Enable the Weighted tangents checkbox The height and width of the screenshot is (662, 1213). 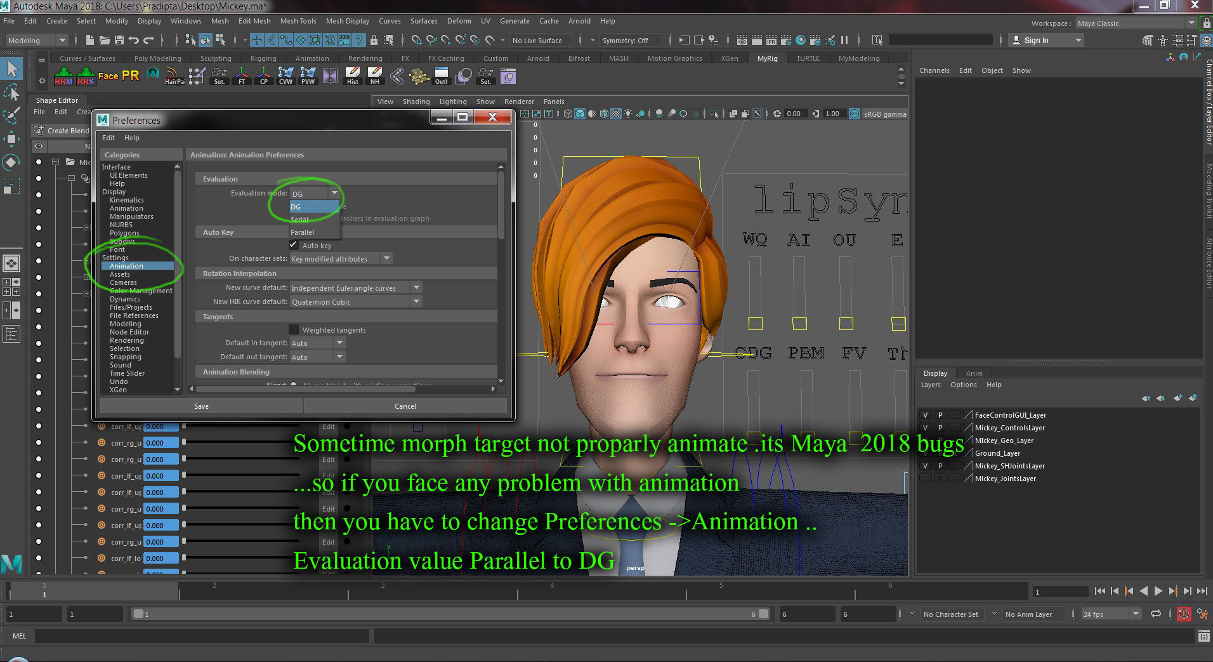tap(293, 329)
